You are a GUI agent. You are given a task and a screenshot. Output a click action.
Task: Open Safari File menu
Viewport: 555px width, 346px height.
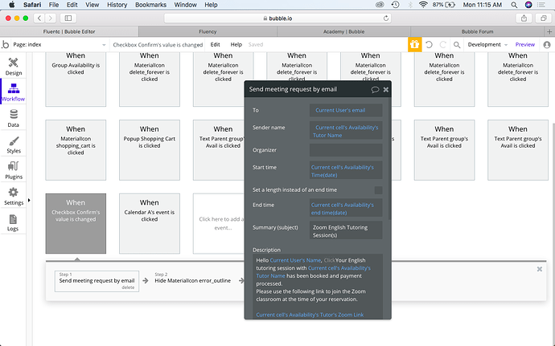click(54, 5)
